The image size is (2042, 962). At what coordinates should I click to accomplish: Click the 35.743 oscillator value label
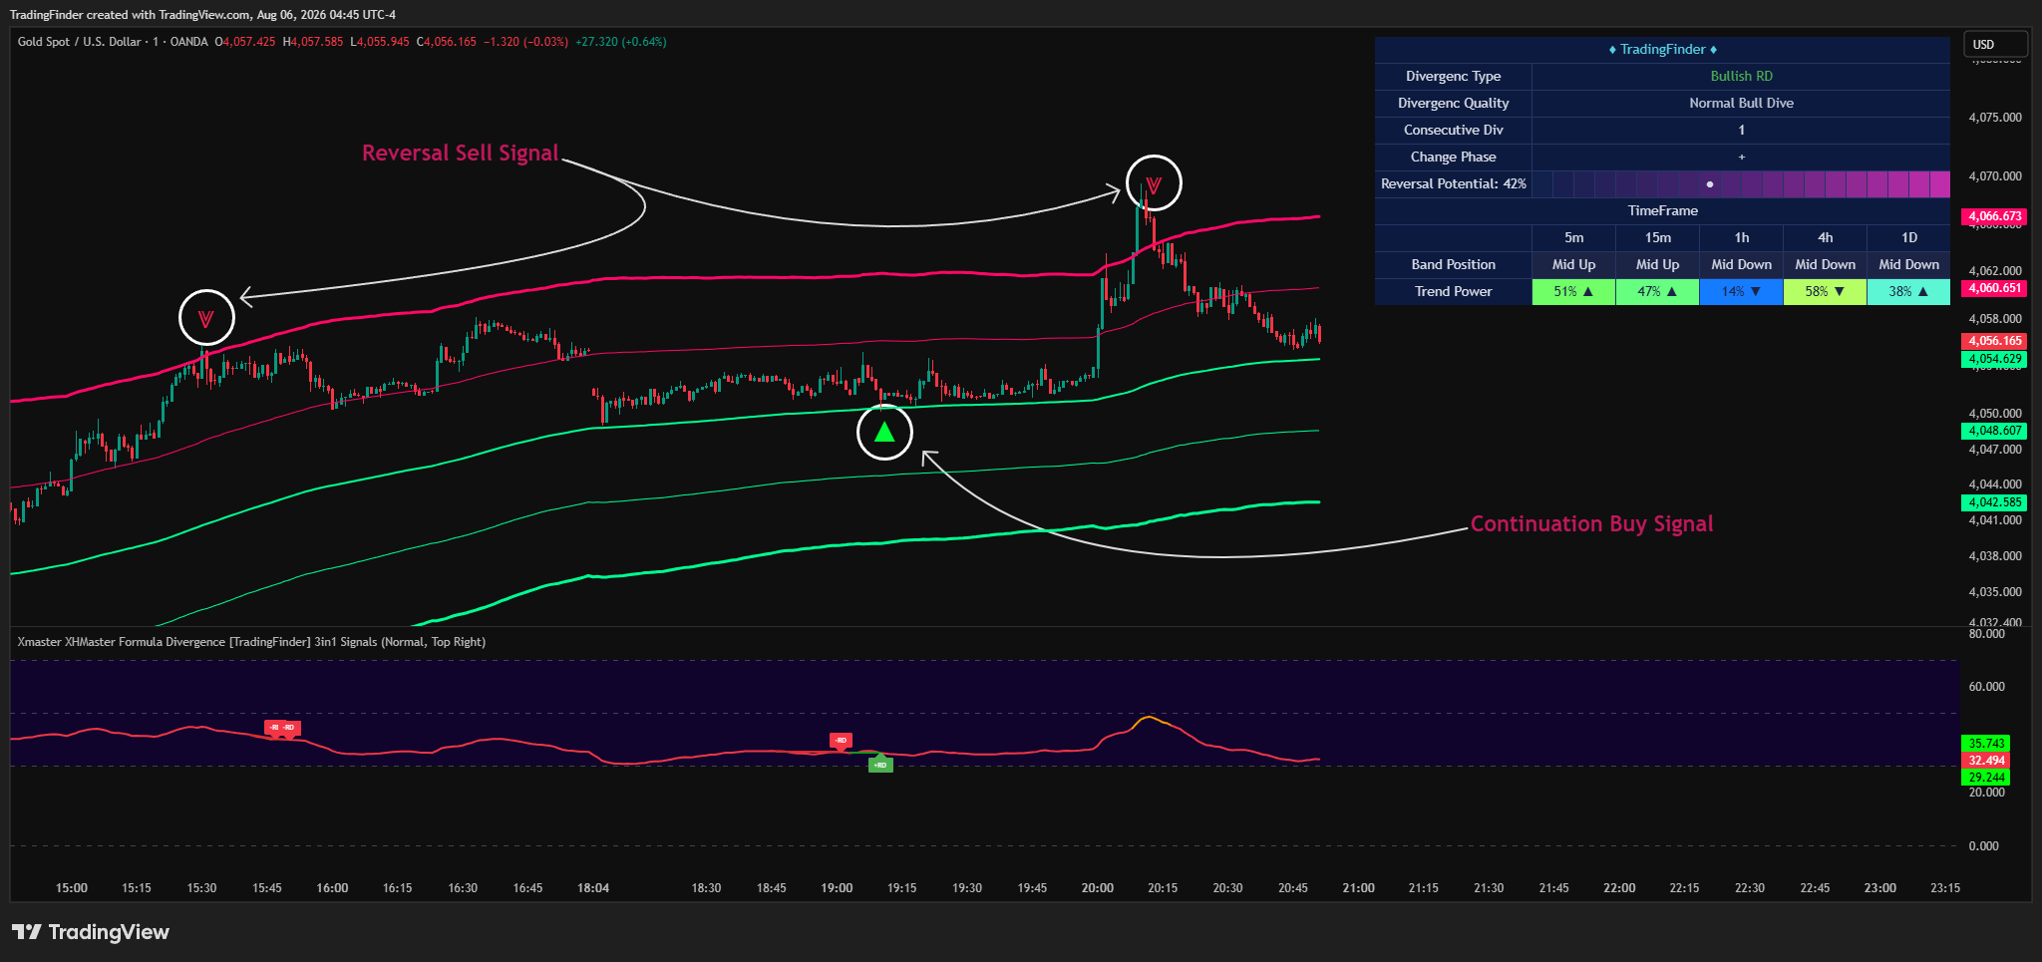pyautogui.click(x=1986, y=744)
